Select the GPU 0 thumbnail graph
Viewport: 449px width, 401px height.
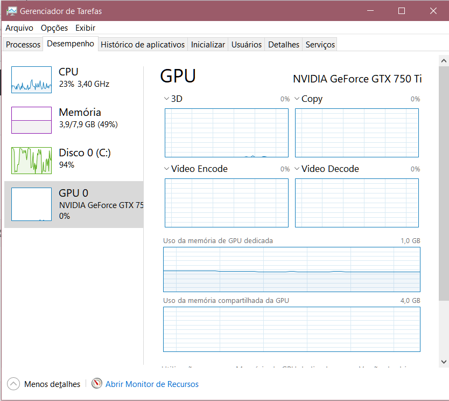pyautogui.click(x=32, y=204)
